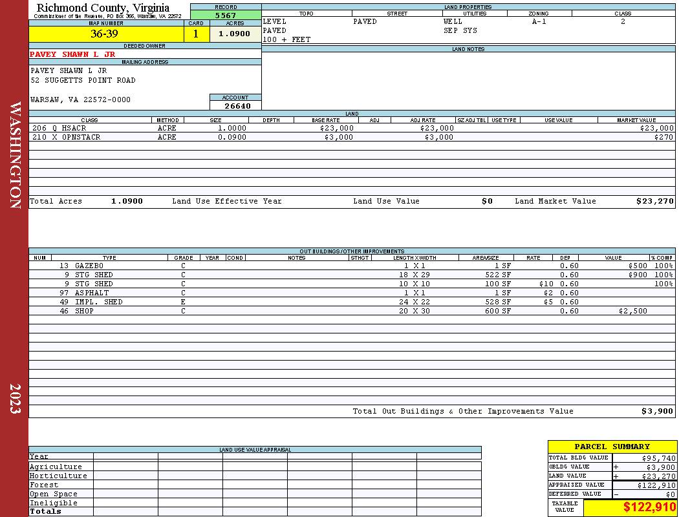Click the red taxable value $122,910
Viewport: 679px width, 517px height.
click(649, 507)
